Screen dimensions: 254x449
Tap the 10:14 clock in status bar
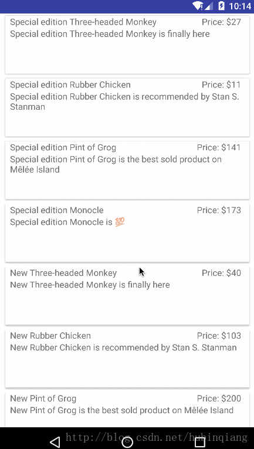[240, 6]
